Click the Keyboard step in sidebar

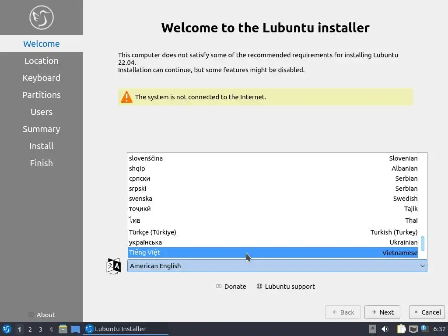pyautogui.click(x=42, y=78)
